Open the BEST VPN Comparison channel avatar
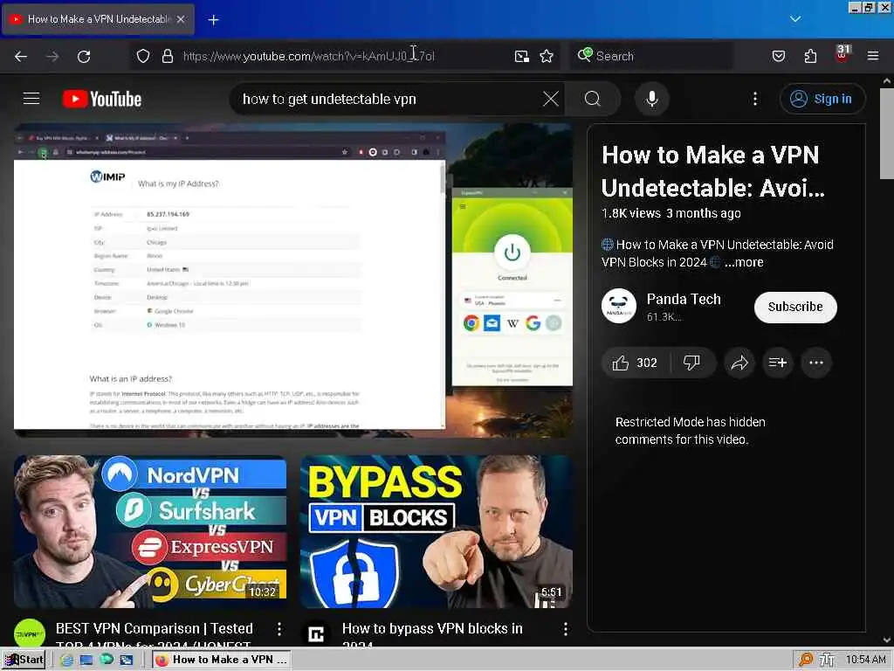 30,634
